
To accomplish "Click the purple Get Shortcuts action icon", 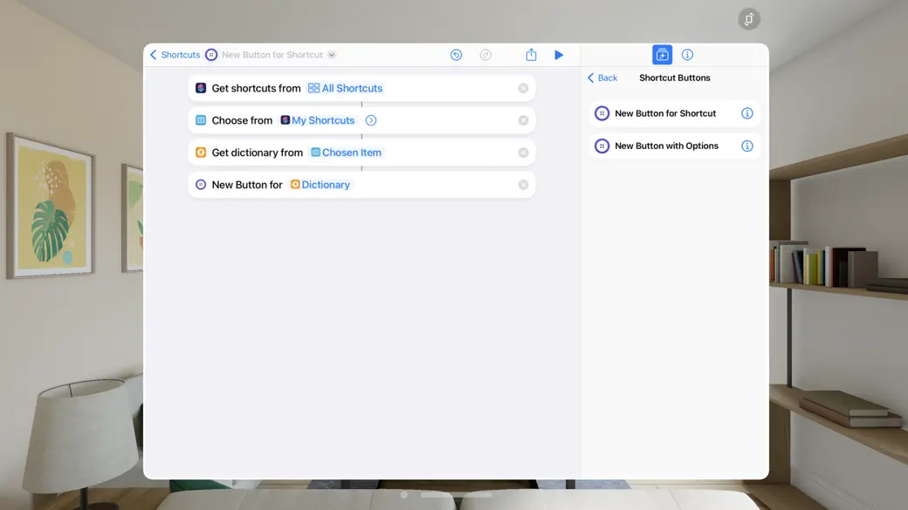I will pos(202,87).
